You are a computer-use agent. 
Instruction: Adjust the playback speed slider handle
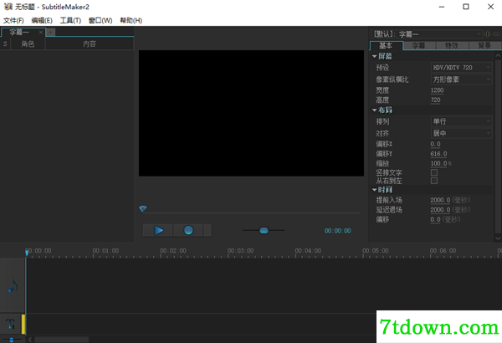pos(264,230)
